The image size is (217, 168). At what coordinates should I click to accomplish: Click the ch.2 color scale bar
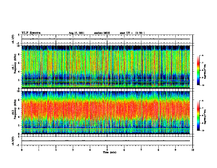pos(198,116)
